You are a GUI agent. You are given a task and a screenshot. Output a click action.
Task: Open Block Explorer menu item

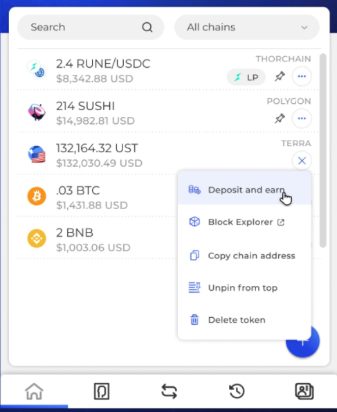(244, 222)
